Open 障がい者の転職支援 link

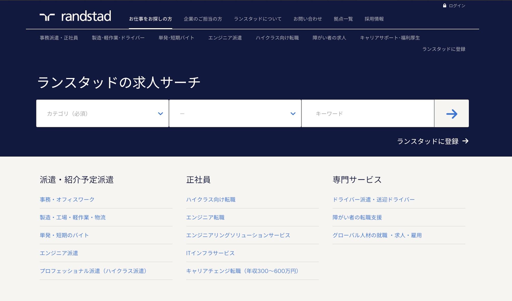pyautogui.click(x=357, y=217)
